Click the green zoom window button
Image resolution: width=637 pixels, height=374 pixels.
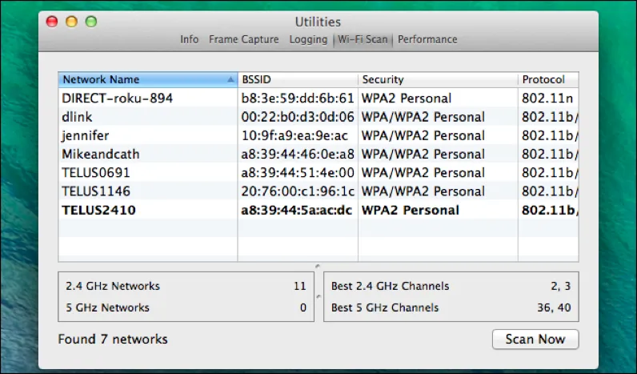(88, 22)
